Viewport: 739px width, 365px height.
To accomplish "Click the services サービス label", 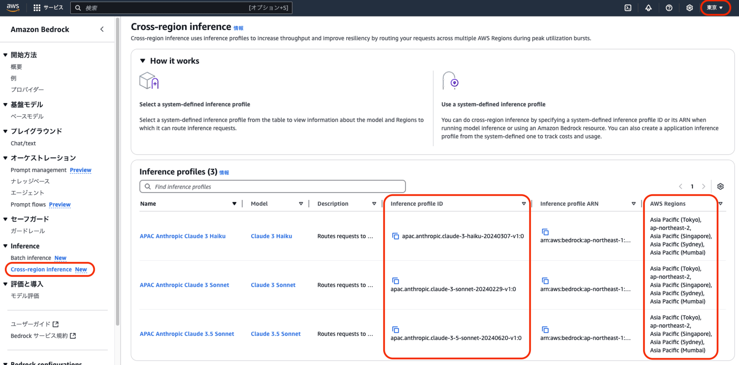I will pyautogui.click(x=53, y=8).
